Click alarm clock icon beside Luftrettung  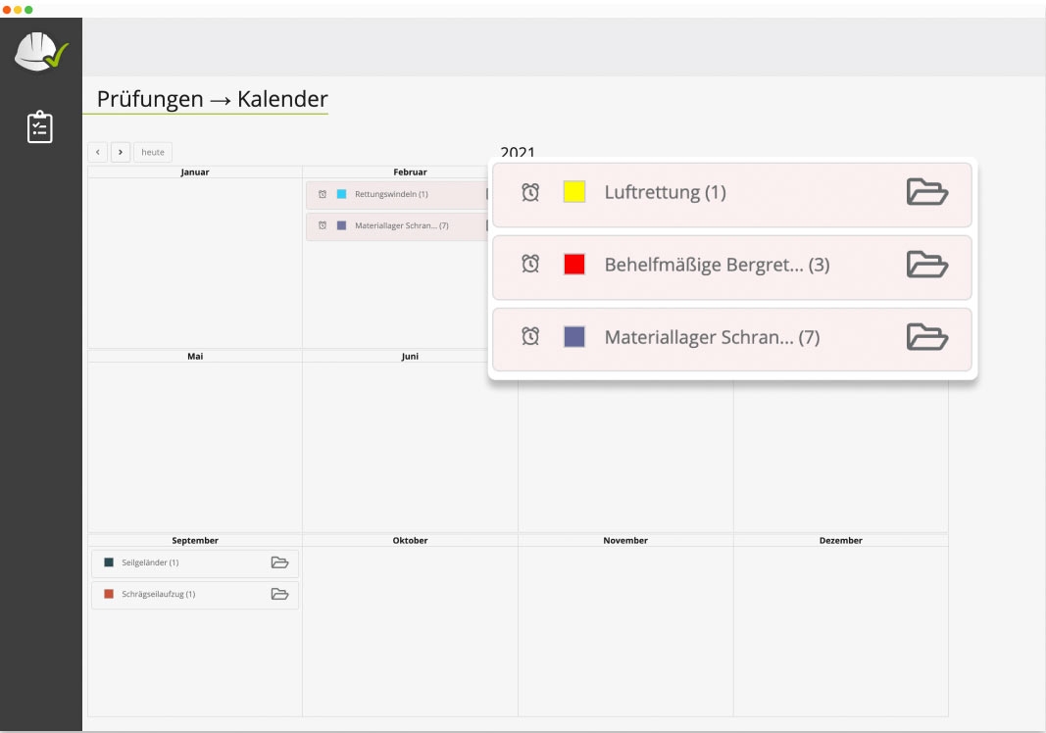click(530, 192)
